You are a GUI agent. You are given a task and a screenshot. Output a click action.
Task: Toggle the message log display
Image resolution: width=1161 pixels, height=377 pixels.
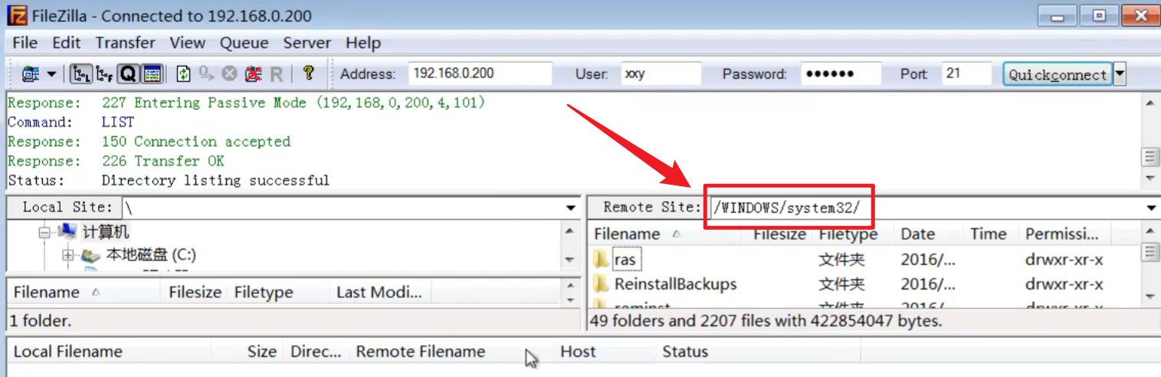(x=152, y=74)
